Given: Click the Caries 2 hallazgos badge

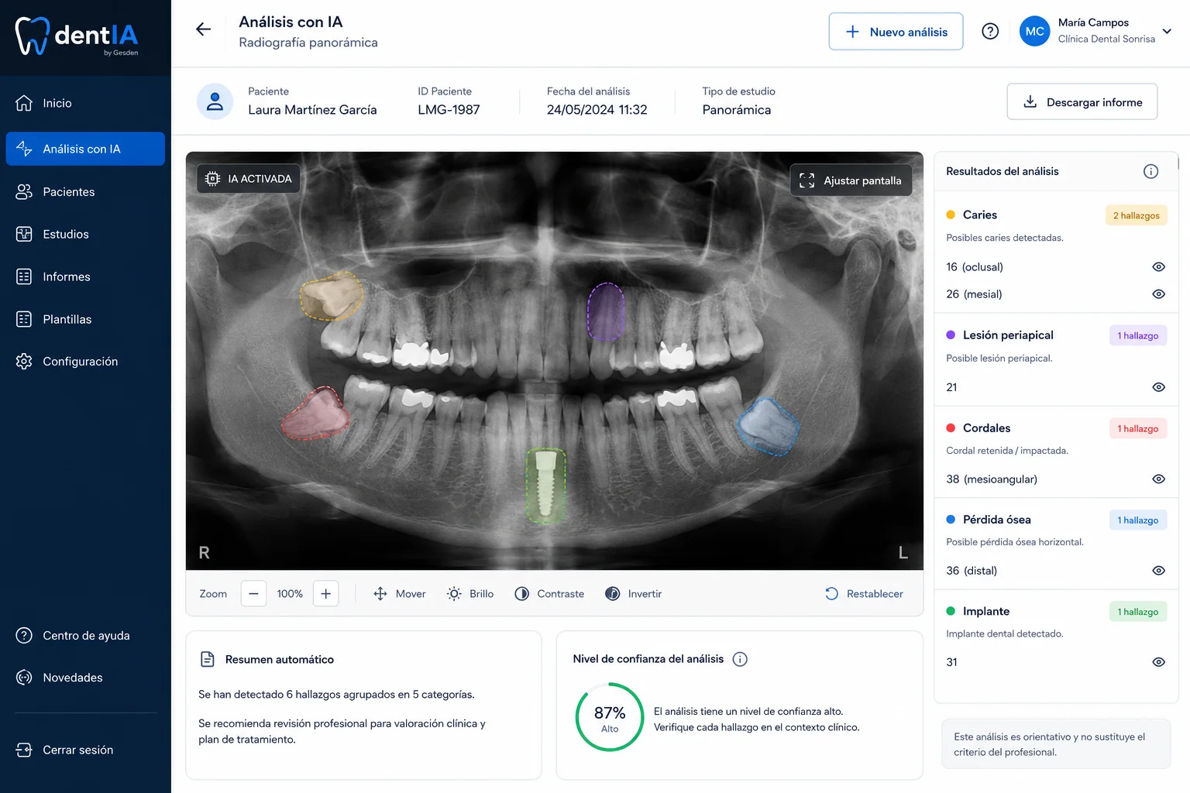Looking at the screenshot, I should pyautogui.click(x=1137, y=215).
